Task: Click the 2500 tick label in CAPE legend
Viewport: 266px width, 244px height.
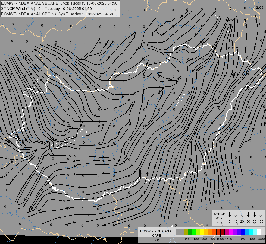Action: click(x=245, y=239)
